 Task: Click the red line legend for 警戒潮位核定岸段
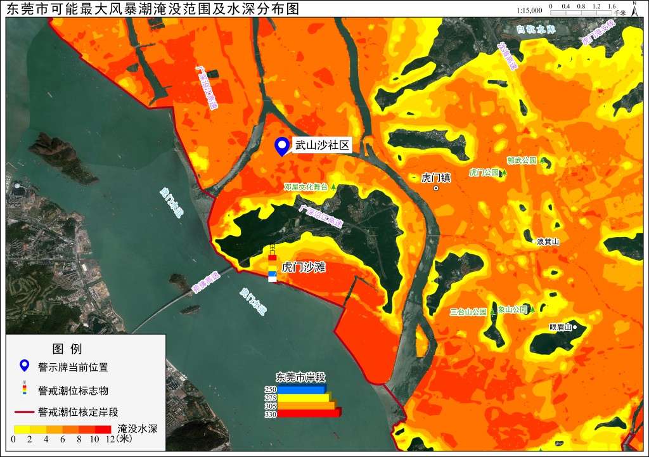click(24, 412)
